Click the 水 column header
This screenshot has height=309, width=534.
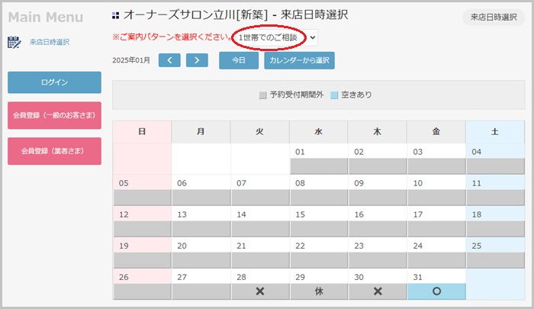[x=319, y=131]
